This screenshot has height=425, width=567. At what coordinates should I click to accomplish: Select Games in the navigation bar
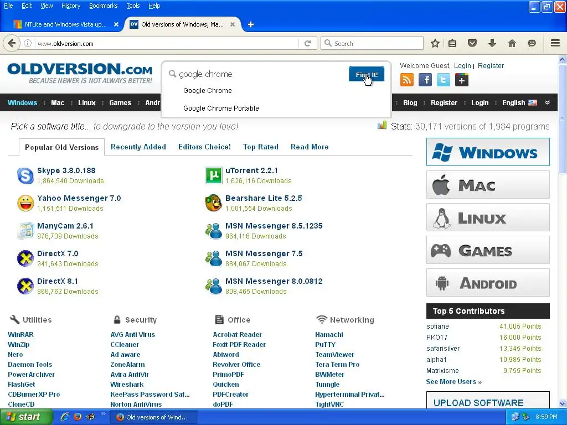click(120, 102)
